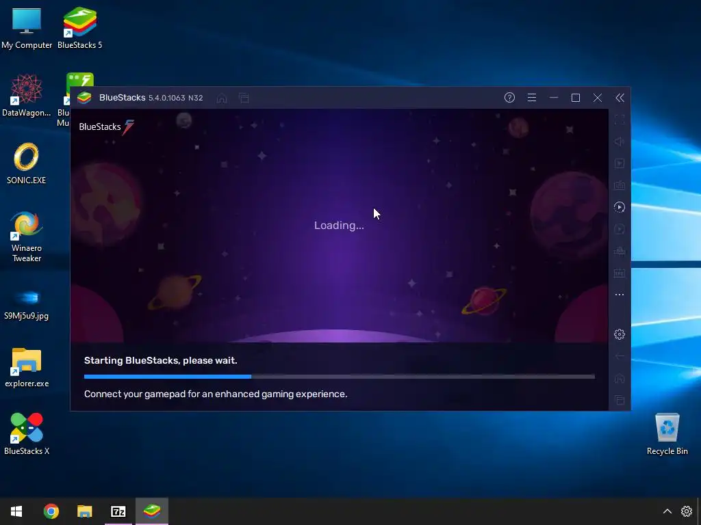This screenshot has width=701, height=525.
Task: Open BlueStacks help question mark icon
Action: click(509, 98)
